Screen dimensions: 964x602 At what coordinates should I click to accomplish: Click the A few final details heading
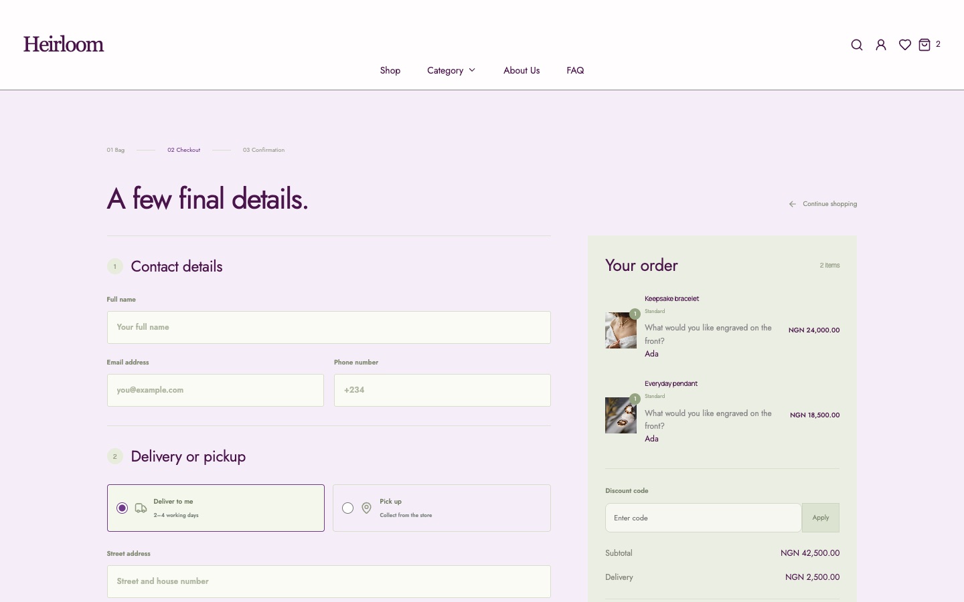(208, 199)
